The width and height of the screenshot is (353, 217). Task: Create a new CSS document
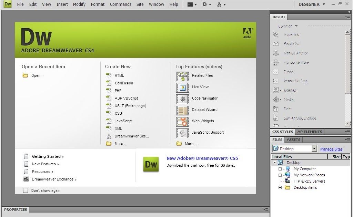[x=118, y=113]
